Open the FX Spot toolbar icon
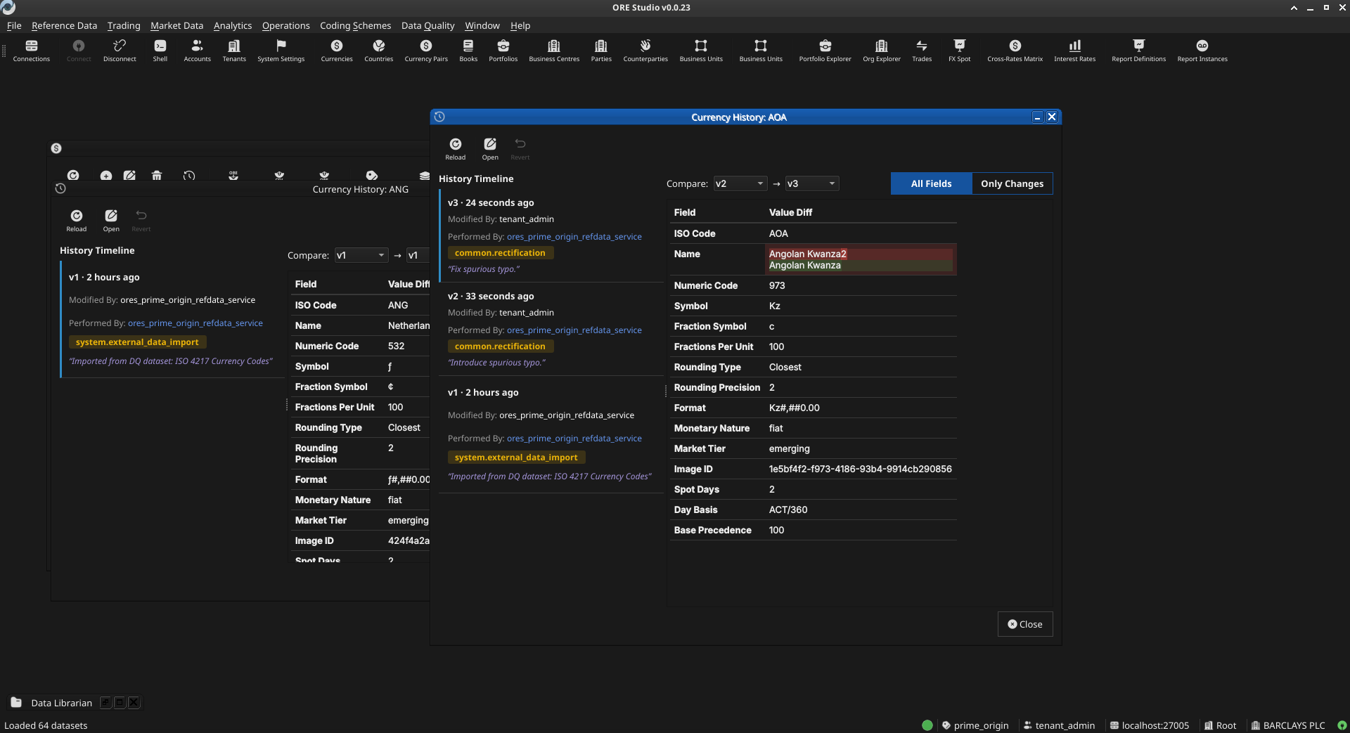Viewport: 1350px width, 733px height. (x=960, y=51)
